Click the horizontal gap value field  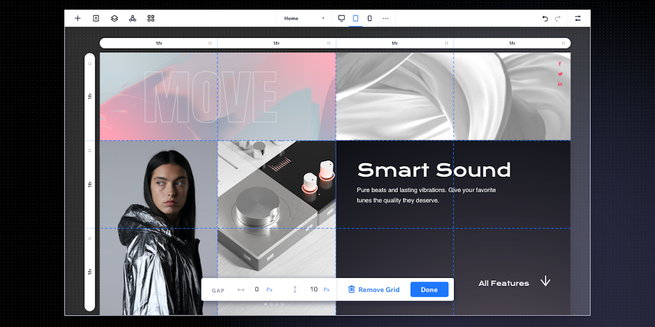coord(256,289)
